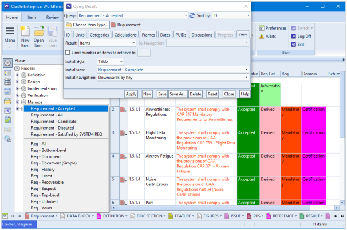The height and width of the screenshot is (230, 347).
Task: Switch to the Links tab
Action: click(80, 35)
